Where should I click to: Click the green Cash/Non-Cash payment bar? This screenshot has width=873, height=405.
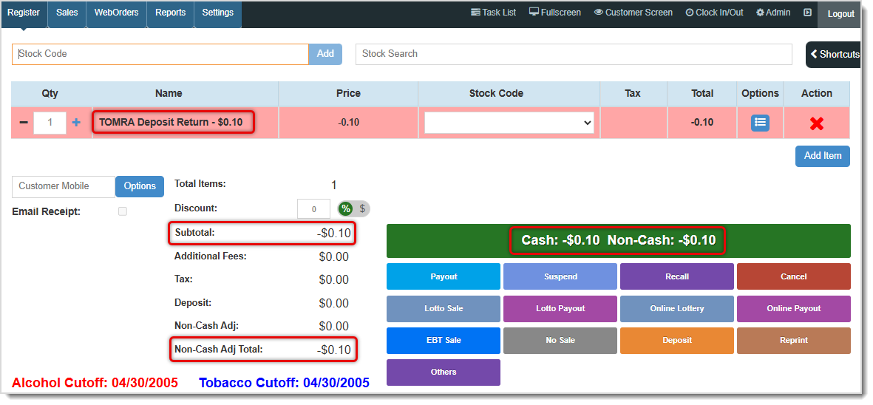tap(618, 241)
